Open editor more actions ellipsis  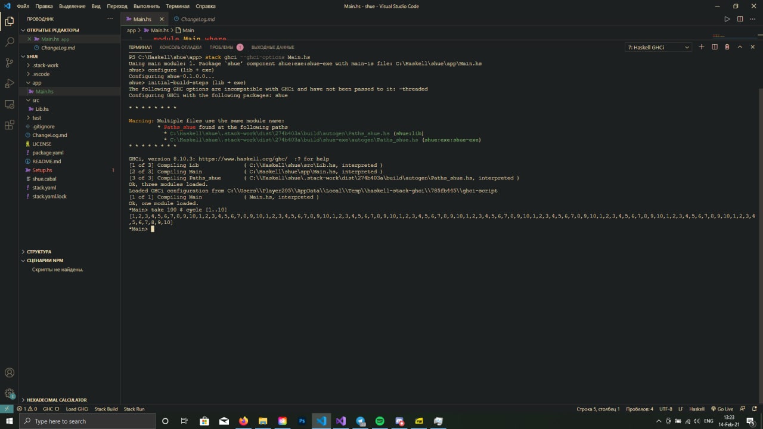click(753, 19)
